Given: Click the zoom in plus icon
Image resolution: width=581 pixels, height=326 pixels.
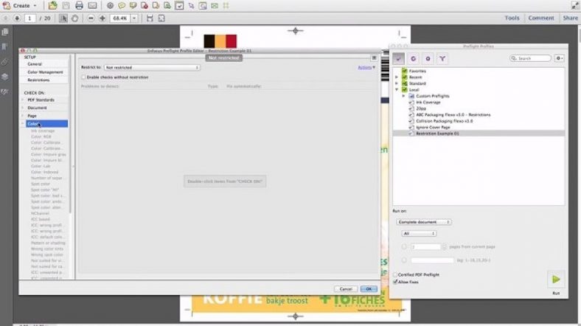Looking at the screenshot, I should coord(102,18).
